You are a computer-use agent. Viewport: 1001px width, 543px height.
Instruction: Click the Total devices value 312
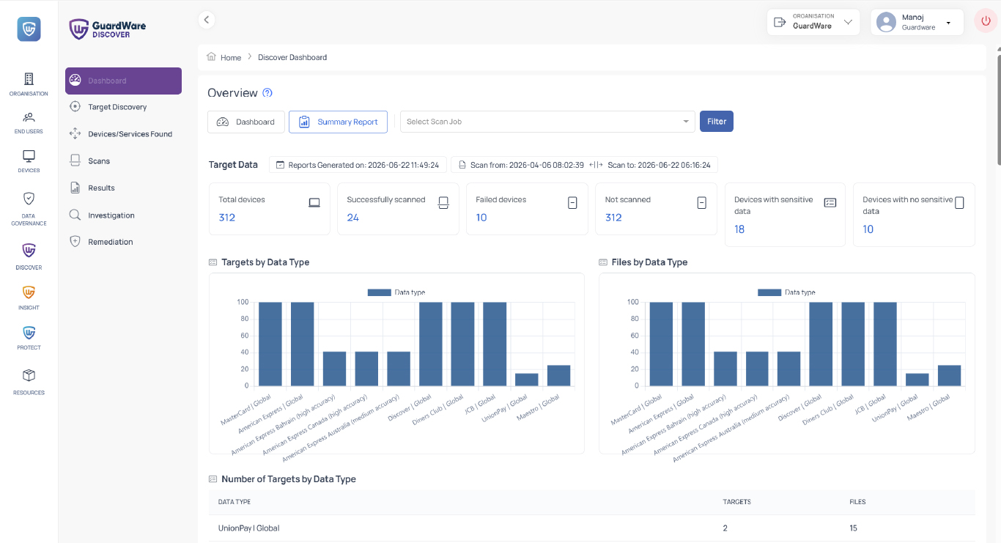[227, 218]
